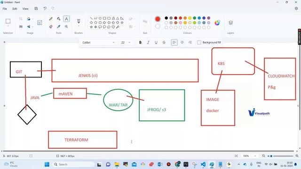
Task: Choose the Right arrow shape
Action: point(104,23)
